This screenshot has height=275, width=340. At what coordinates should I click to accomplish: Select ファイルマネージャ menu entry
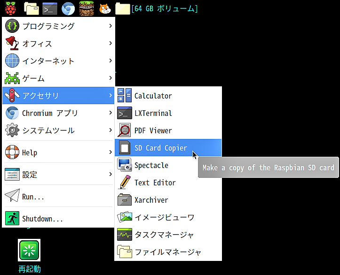point(168,252)
